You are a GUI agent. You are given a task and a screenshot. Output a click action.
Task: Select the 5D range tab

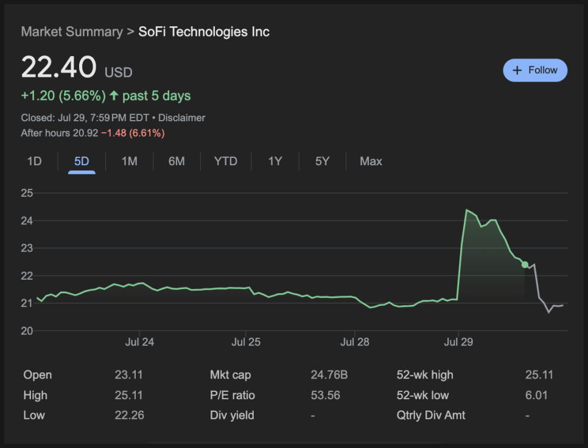tap(82, 161)
